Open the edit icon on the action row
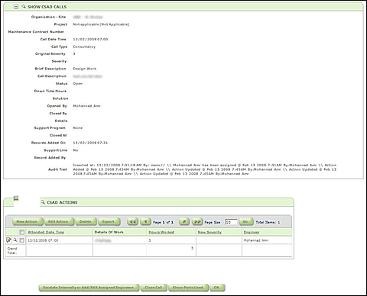This screenshot has height=296, width=367. tap(8, 240)
